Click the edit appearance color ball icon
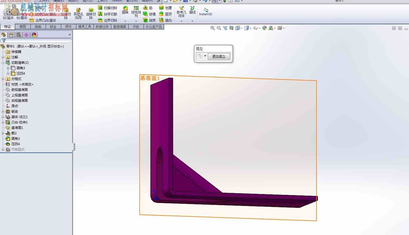 pyautogui.click(x=265, y=28)
